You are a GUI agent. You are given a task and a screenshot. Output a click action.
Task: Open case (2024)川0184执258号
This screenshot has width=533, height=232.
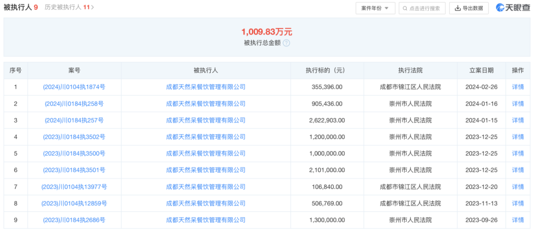74,104
